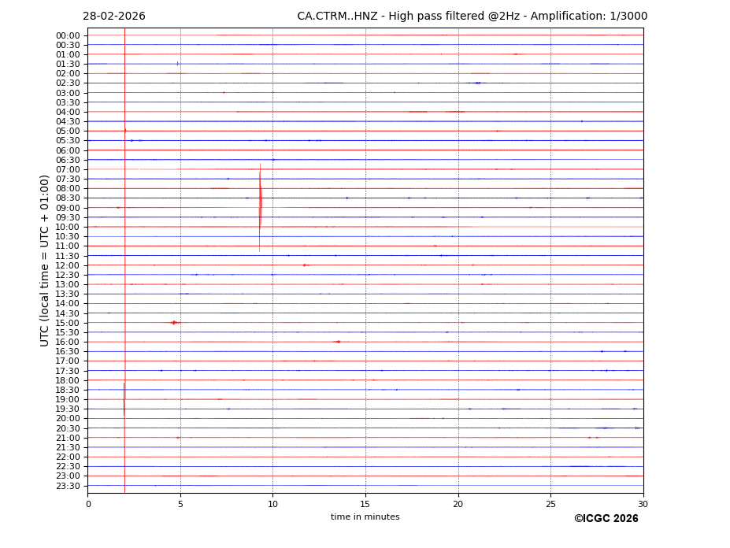This screenshot has height=548, width=730.
Task: Select the 20:30 time label
Action: coord(68,428)
